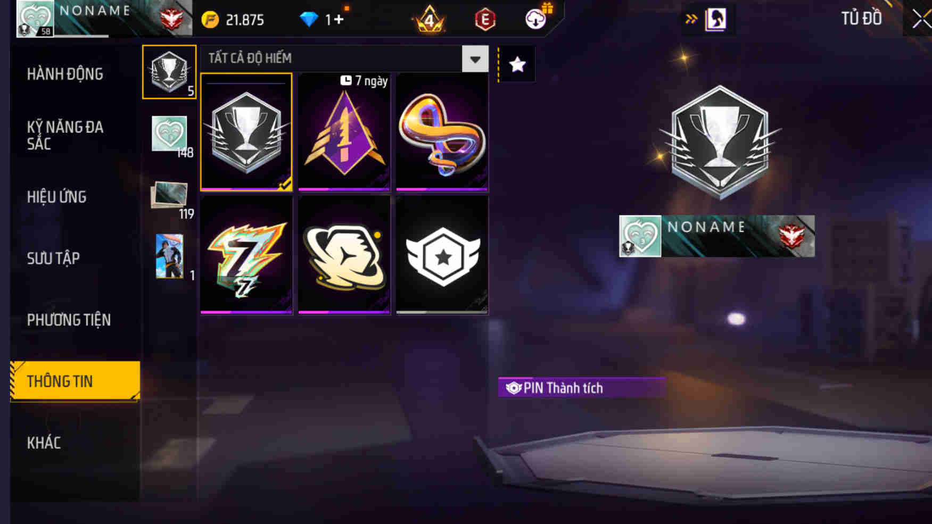Select the lightning number 7 badge
Image resolution: width=932 pixels, height=524 pixels.
246,255
